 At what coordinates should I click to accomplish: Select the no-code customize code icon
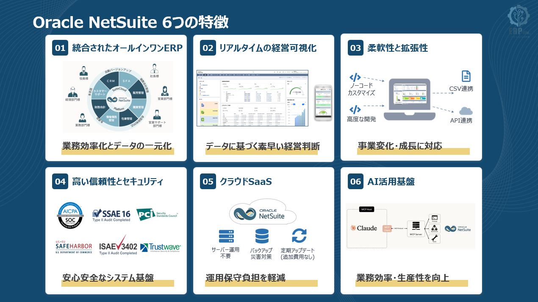(x=355, y=78)
